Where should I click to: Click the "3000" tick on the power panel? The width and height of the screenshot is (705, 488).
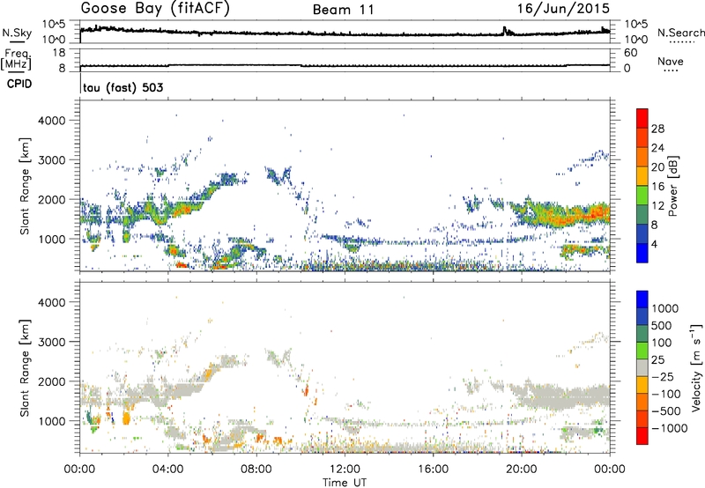pyautogui.click(x=52, y=160)
